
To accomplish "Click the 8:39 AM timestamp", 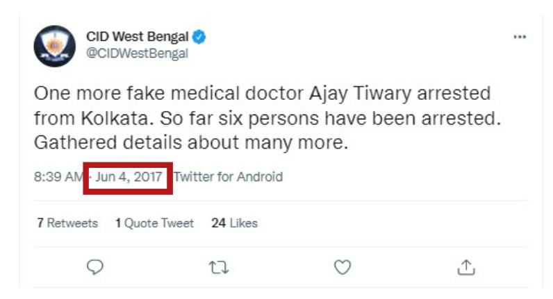I will (58, 177).
